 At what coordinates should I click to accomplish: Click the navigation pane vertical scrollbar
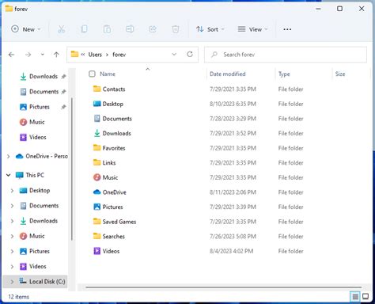click(72, 169)
